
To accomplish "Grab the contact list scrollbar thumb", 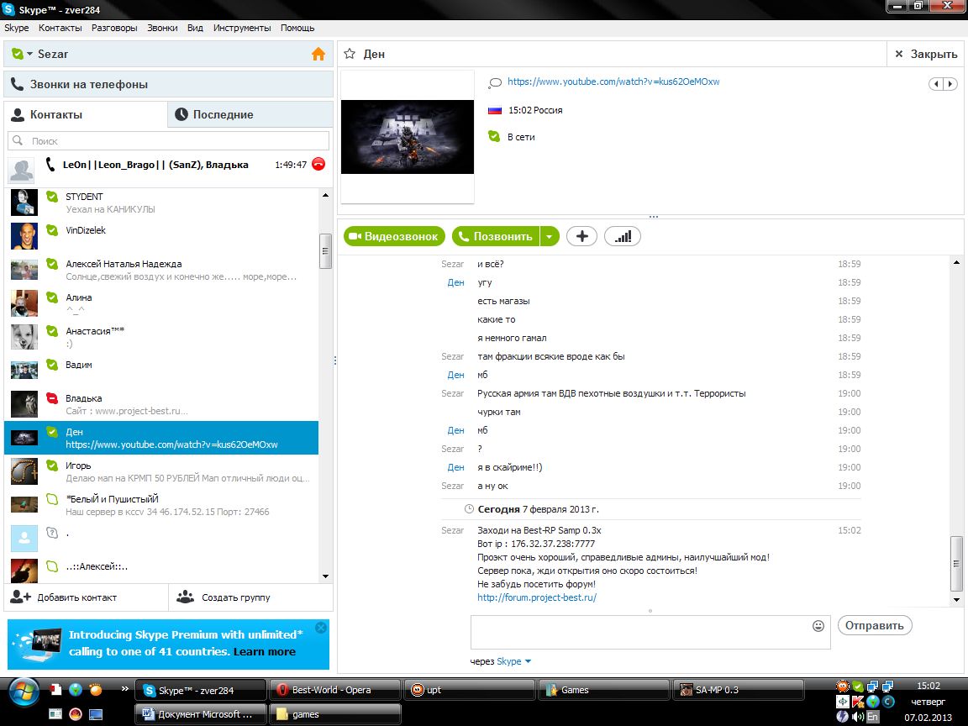I will [325, 251].
